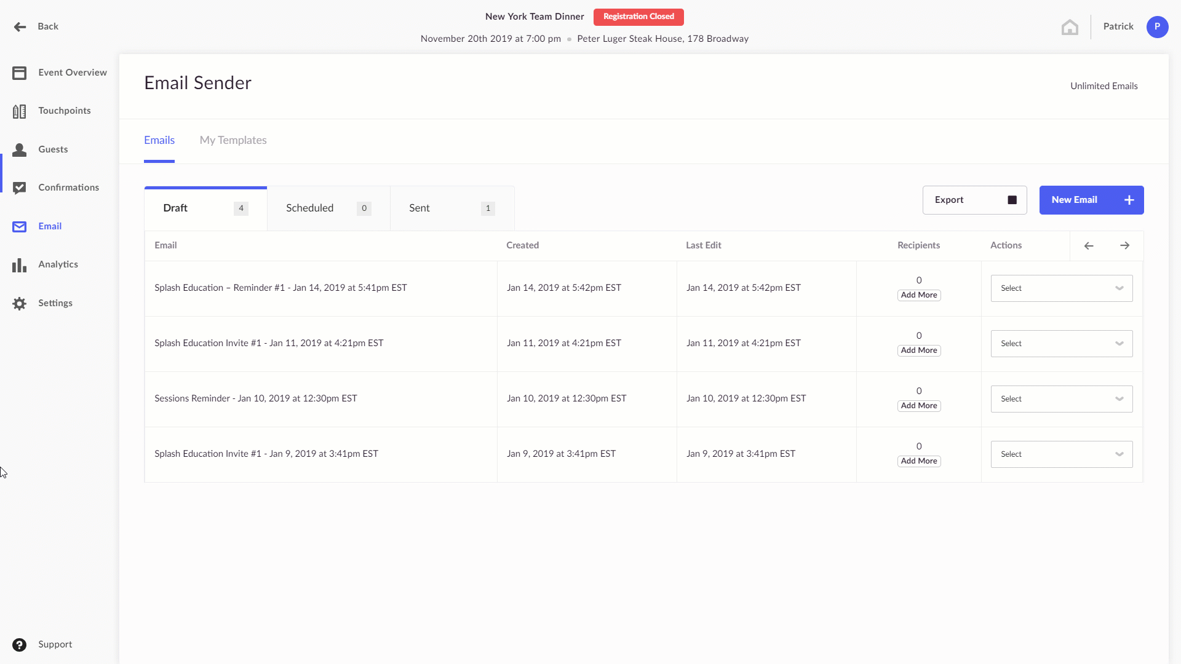Click the Unlimited Emails label
Screen dimensions: 1181x664
(1103, 86)
